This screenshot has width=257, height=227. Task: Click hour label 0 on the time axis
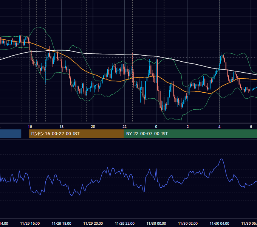point(156,127)
